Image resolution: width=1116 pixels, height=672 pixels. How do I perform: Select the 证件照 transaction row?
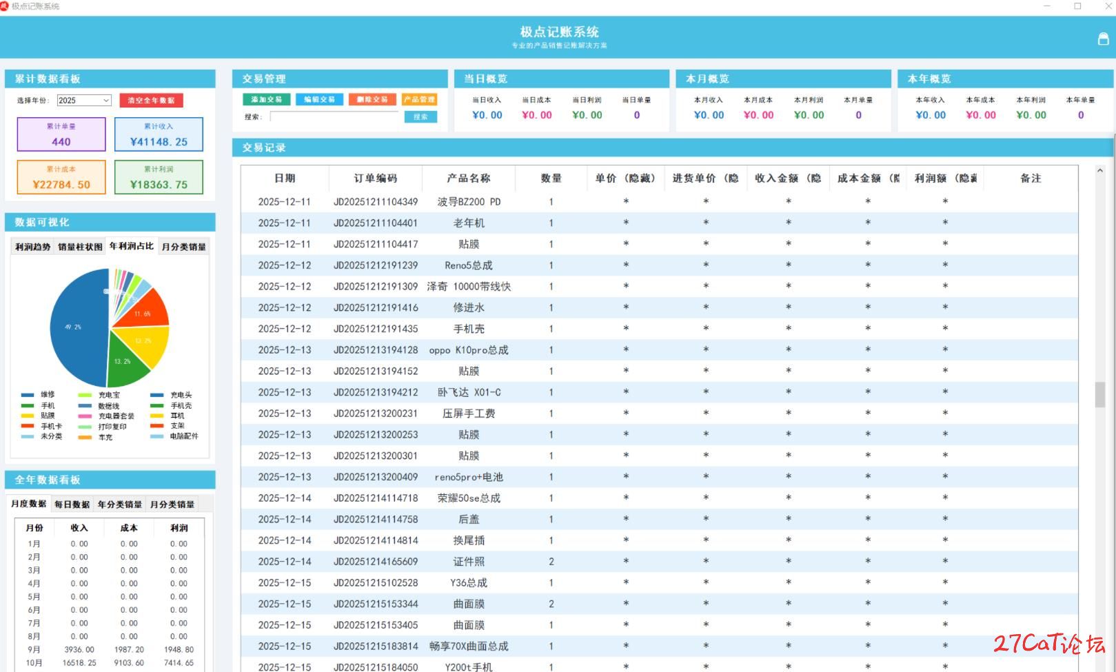[469, 562]
